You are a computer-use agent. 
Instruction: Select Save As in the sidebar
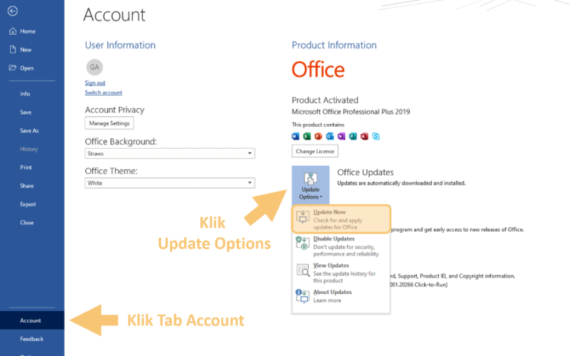click(x=29, y=130)
